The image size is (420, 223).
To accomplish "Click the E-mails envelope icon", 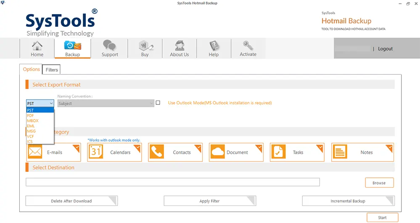I will [x=35, y=152].
